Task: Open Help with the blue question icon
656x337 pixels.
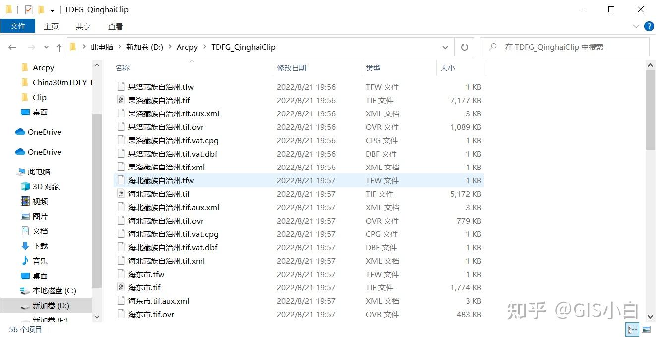Action: click(x=649, y=26)
